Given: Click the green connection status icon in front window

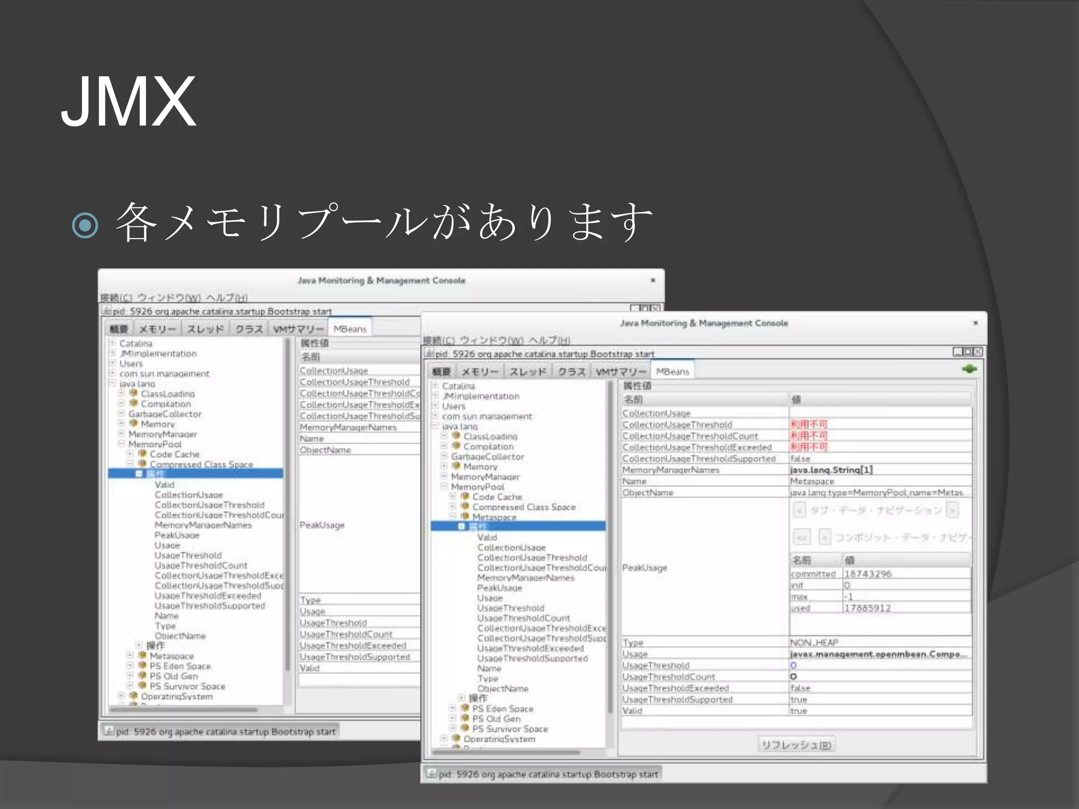Looking at the screenshot, I should click(x=969, y=369).
